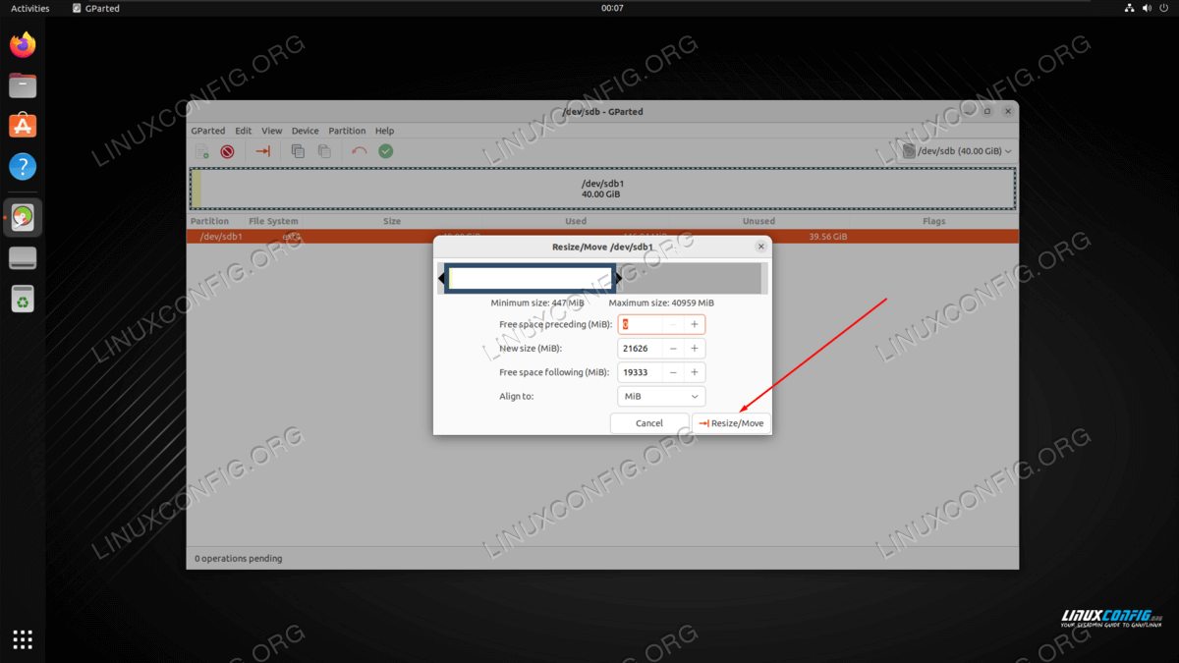Click the white partition area in resize bar
Image resolution: width=1179 pixels, height=663 pixels.
(531, 279)
